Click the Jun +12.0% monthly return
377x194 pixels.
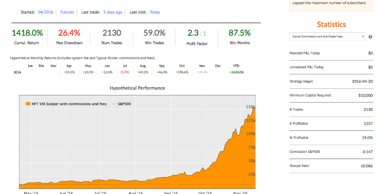[x=107, y=72]
